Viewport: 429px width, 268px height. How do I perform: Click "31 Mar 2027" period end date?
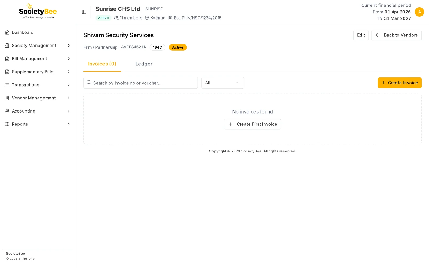pyautogui.click(x=397, y=18)
